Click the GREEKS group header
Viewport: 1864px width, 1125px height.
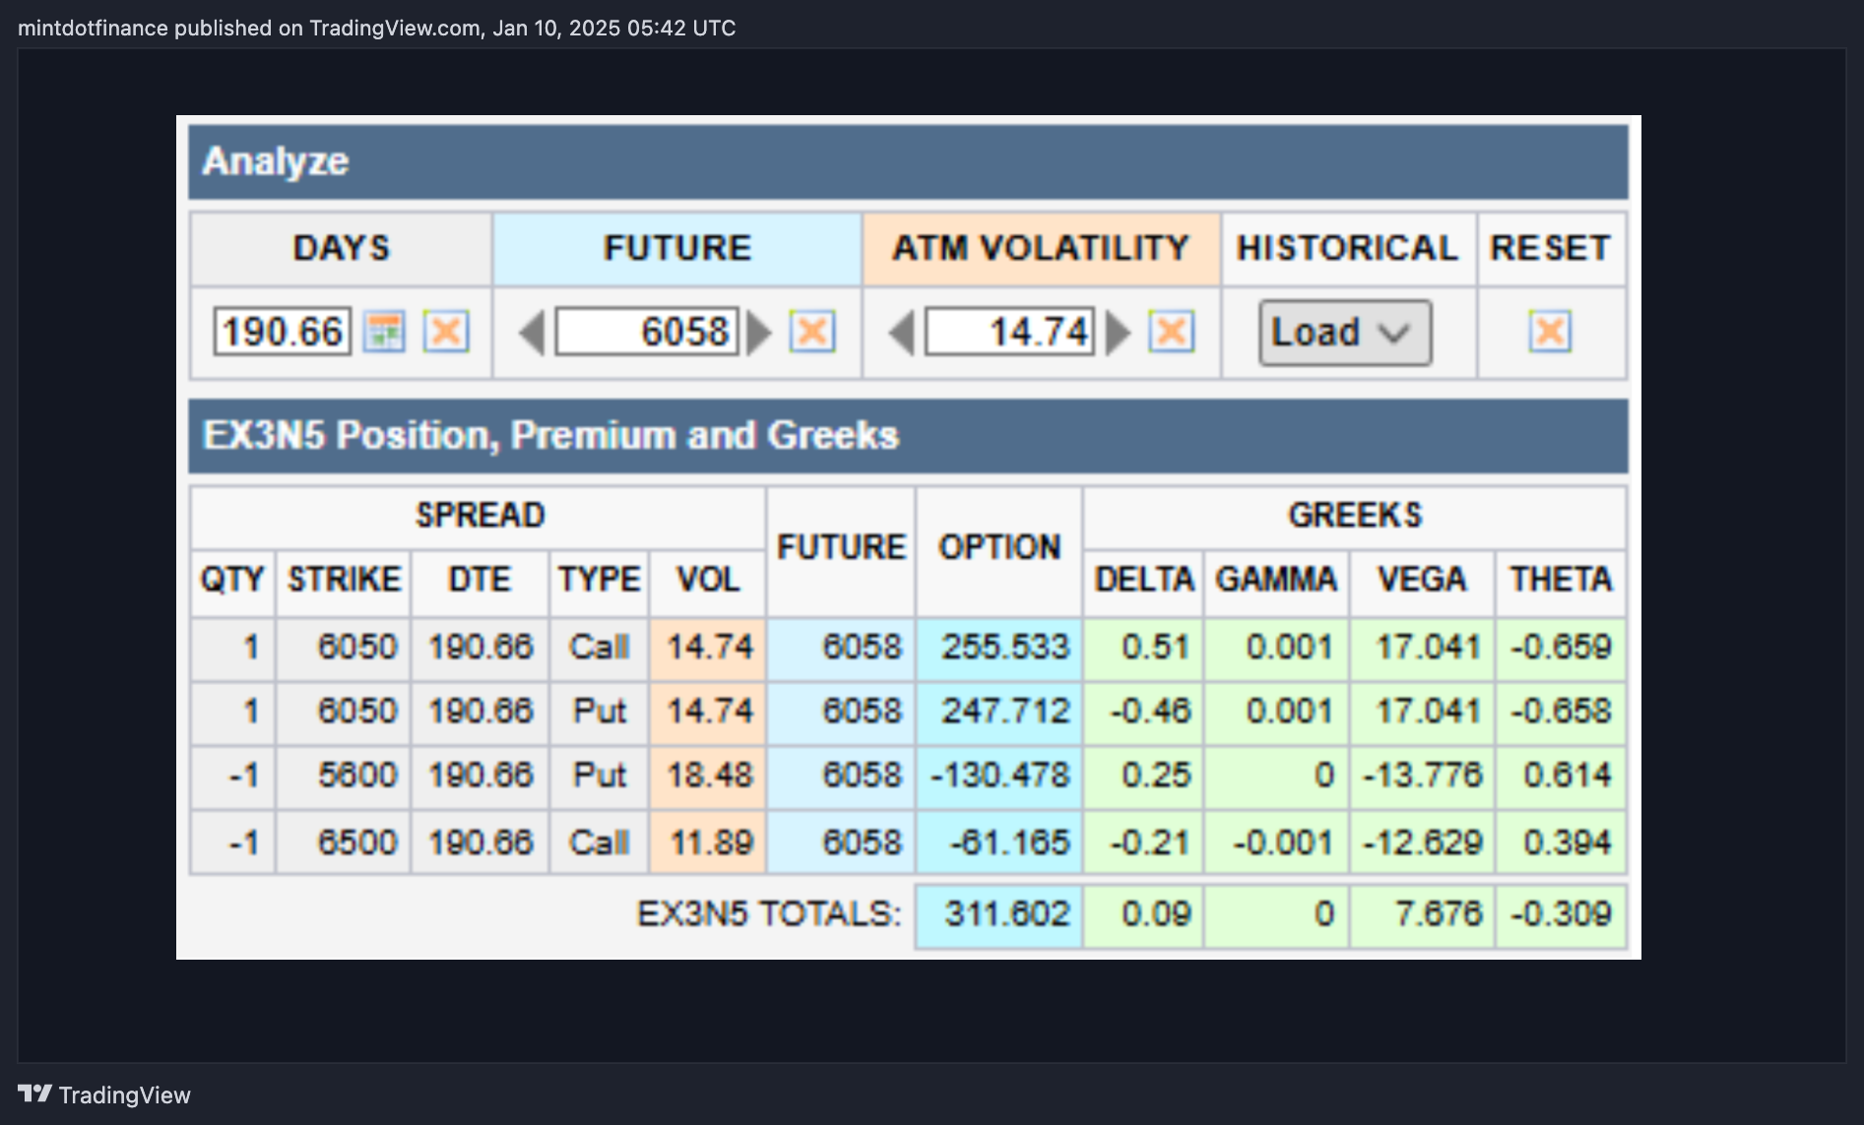pyautogui.click(x=1355, y=516)
